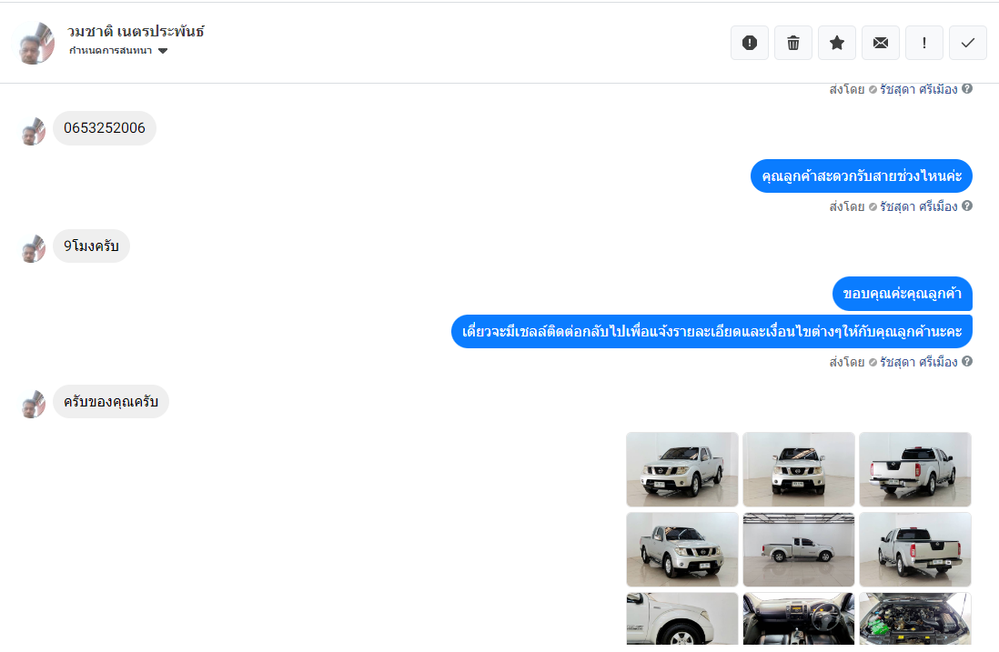
Task: Open the contact's profile picture in the header
Action: click(35, 43)
